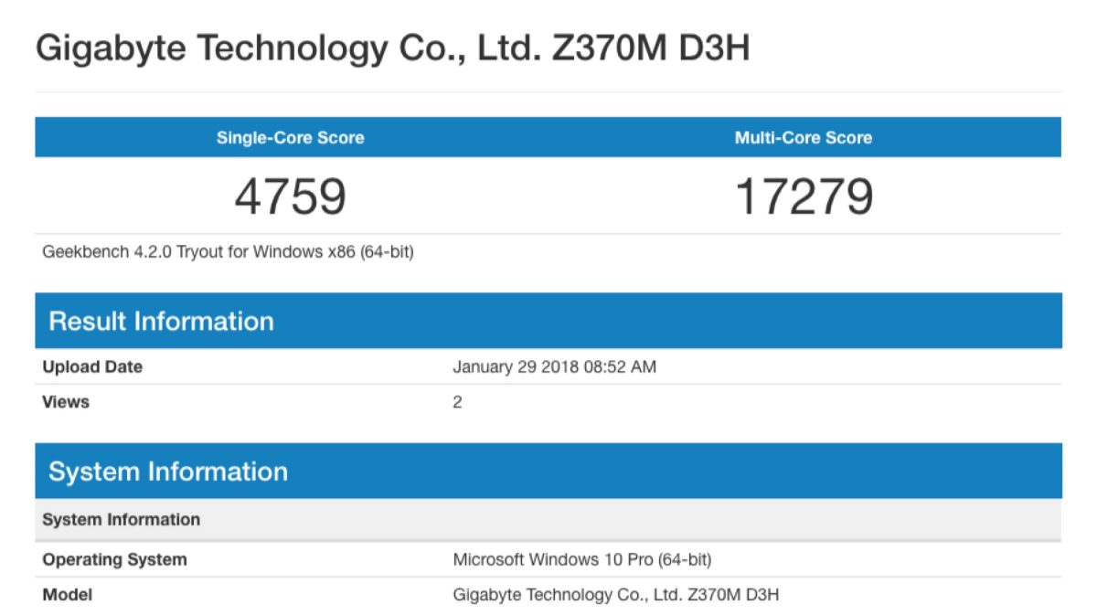This screenshot has height=615, width=1097.
Task: Select the views count value 2
Action: (457, 402)
